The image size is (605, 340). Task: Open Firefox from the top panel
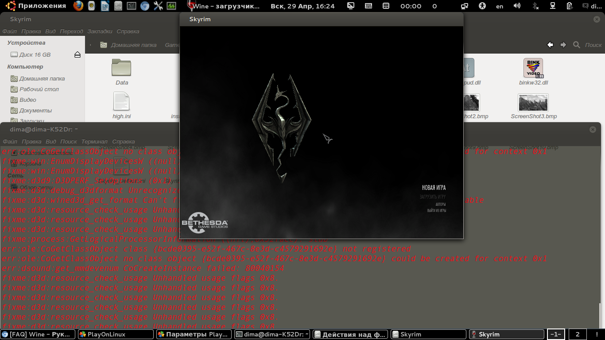78,6
